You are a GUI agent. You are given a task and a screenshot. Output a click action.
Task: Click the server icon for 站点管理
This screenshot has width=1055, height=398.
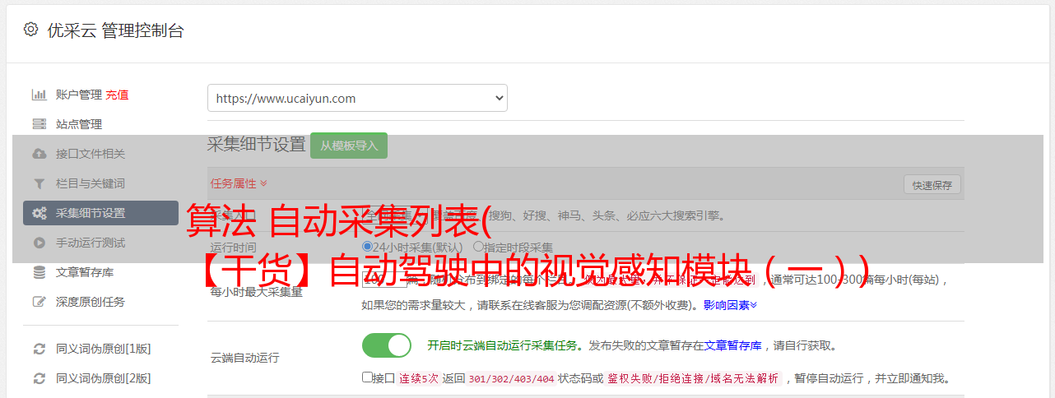(x=39, y=124)
